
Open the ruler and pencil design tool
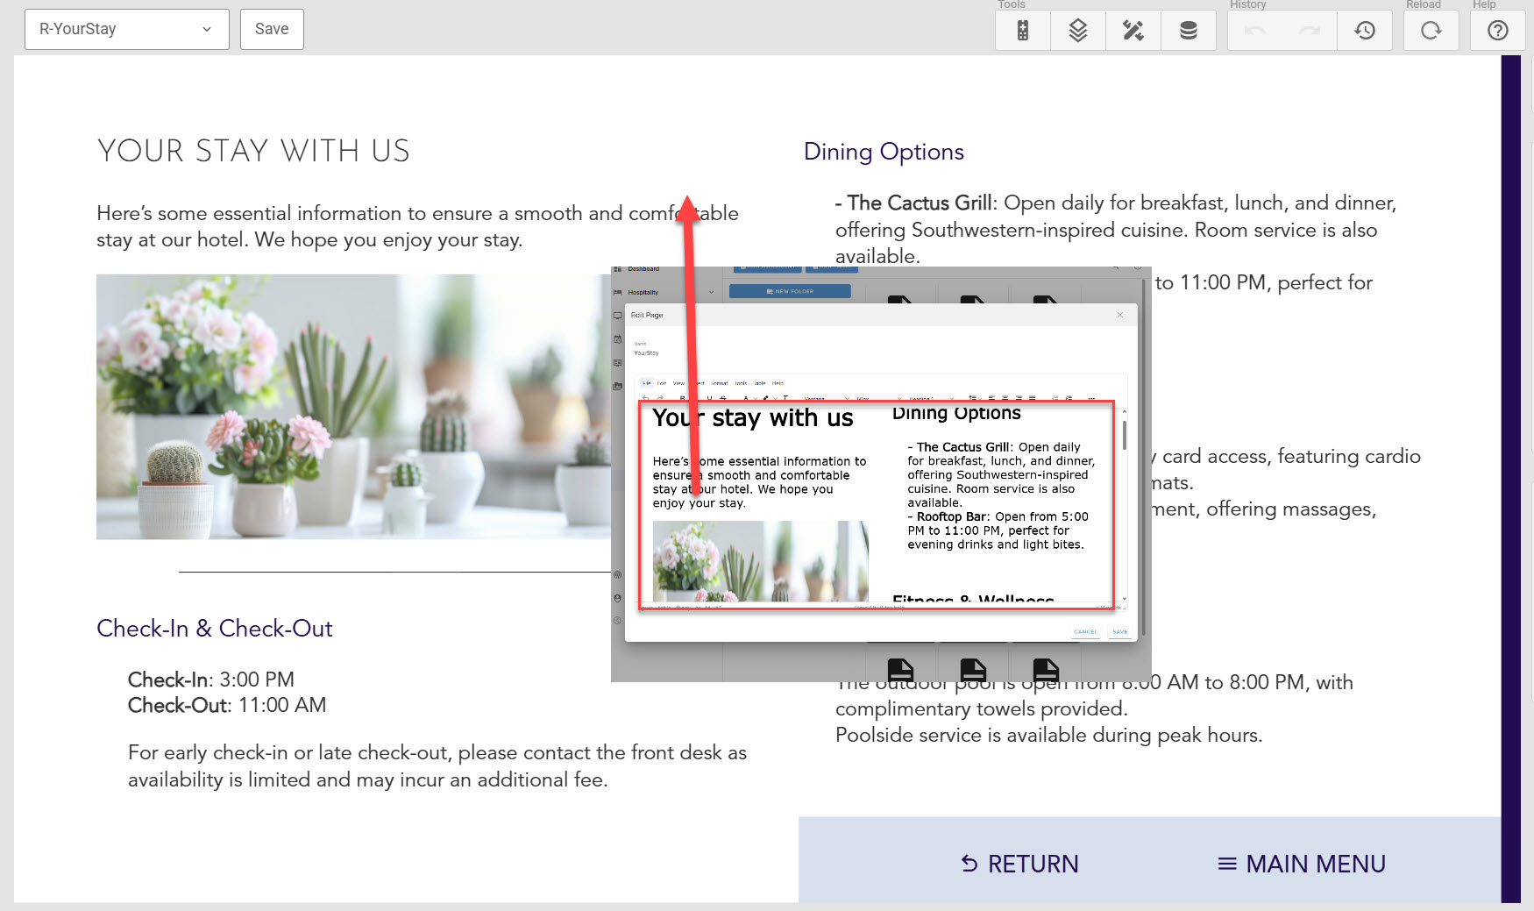[x=1133, y=31]
